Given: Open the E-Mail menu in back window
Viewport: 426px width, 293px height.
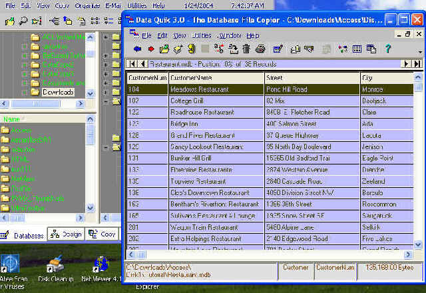Looking at the screenshot, I should tap(113, 5).
